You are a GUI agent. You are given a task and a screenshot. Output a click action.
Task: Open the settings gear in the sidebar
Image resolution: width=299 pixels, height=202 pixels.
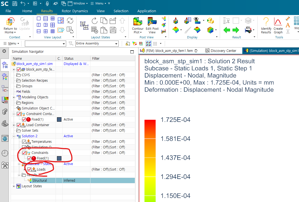4,51
